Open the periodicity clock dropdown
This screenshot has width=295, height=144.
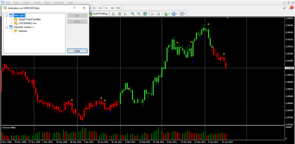point(177,13)
